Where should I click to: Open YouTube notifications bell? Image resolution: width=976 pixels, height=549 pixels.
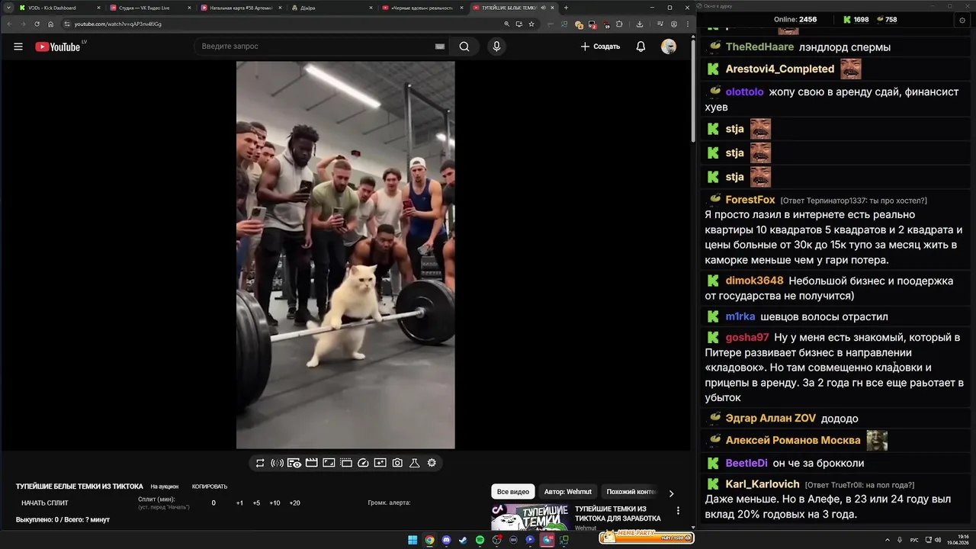[x=640, y=47]
